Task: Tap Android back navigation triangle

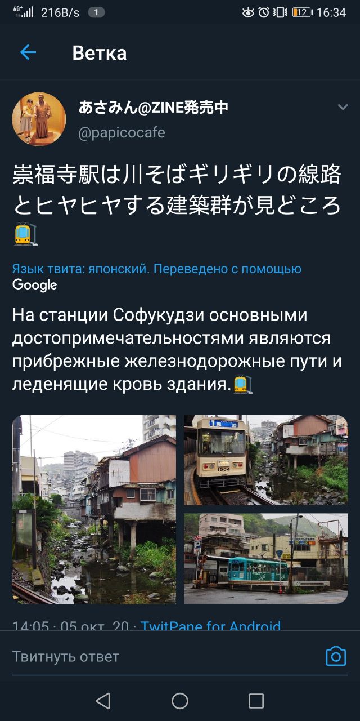Action: 103,701
